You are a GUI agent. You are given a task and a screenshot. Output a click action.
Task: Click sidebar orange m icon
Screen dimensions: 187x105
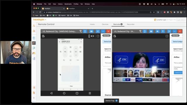pyautogui.click(x=34, y=53)
